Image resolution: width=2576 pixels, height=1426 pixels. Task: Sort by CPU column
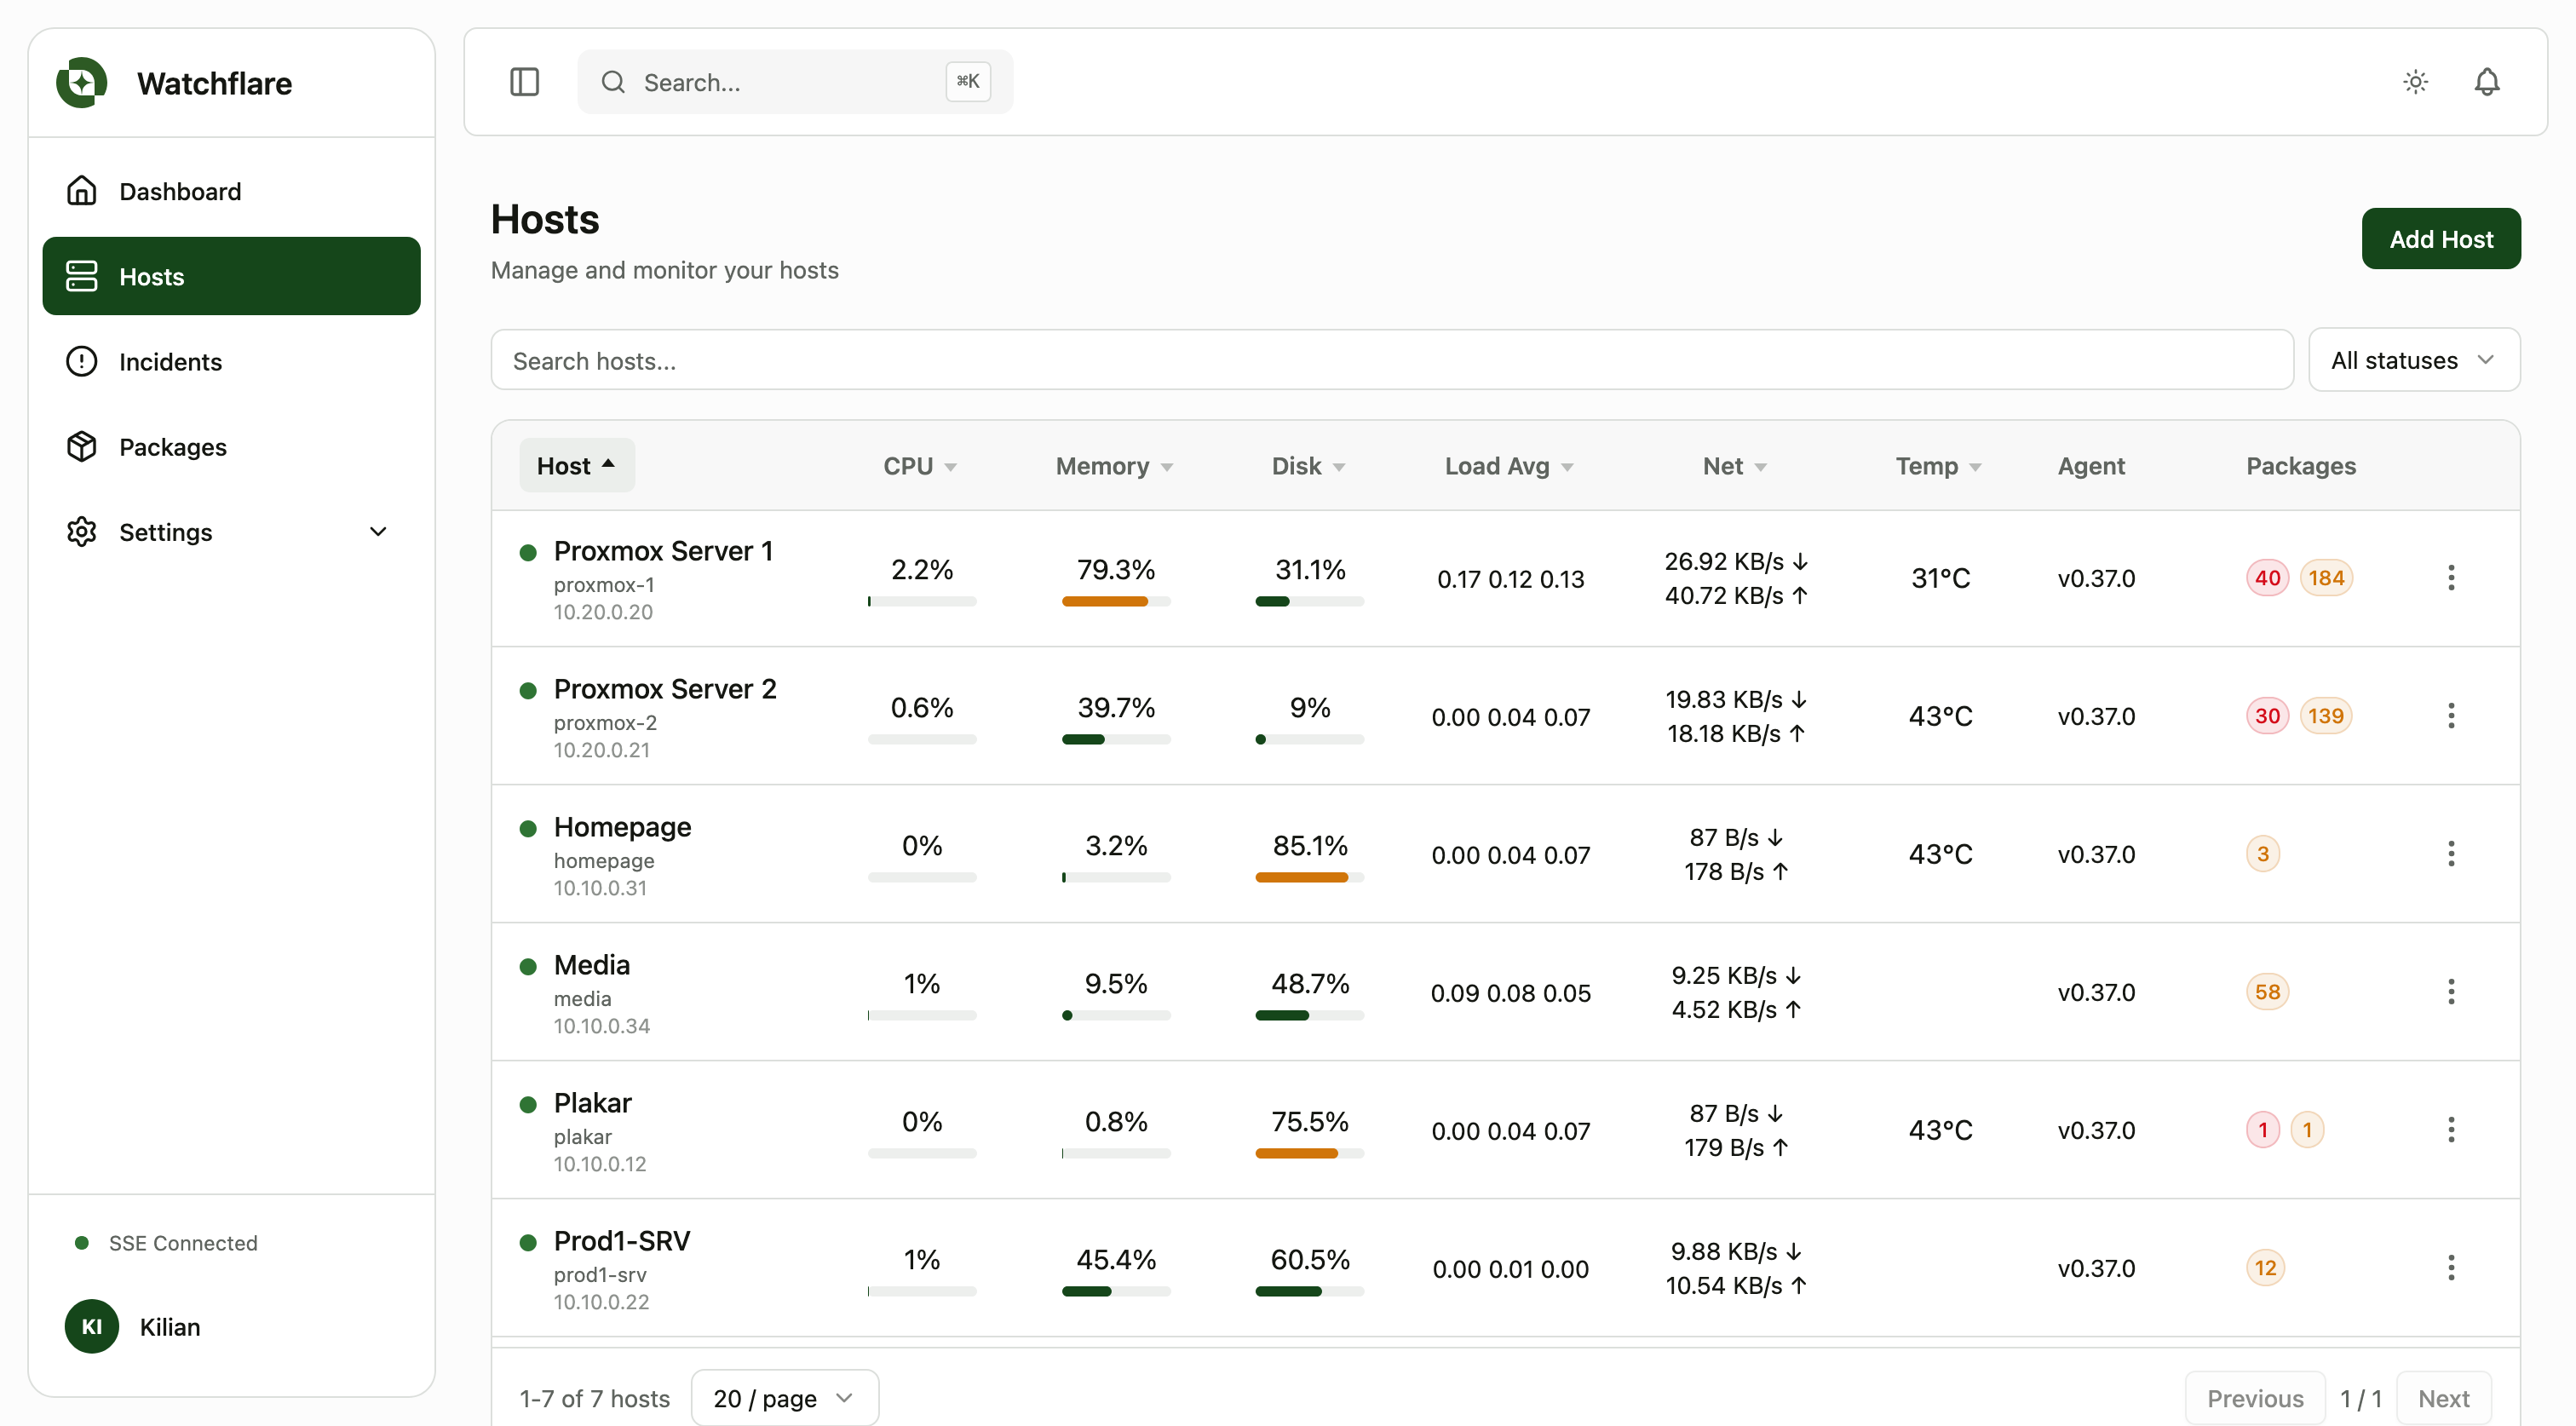(920, 466)
